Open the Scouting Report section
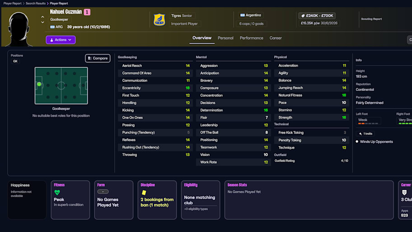This screenshot has height=232, width=412. pos(371,19)
